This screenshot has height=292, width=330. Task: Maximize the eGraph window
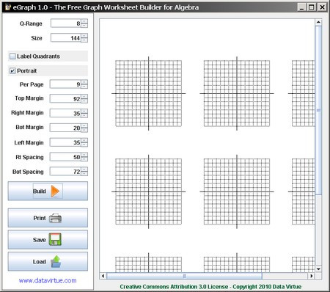[x=312, y=7]
